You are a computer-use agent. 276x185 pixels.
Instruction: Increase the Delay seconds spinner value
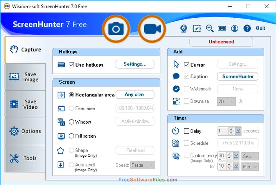pos(231,129)
